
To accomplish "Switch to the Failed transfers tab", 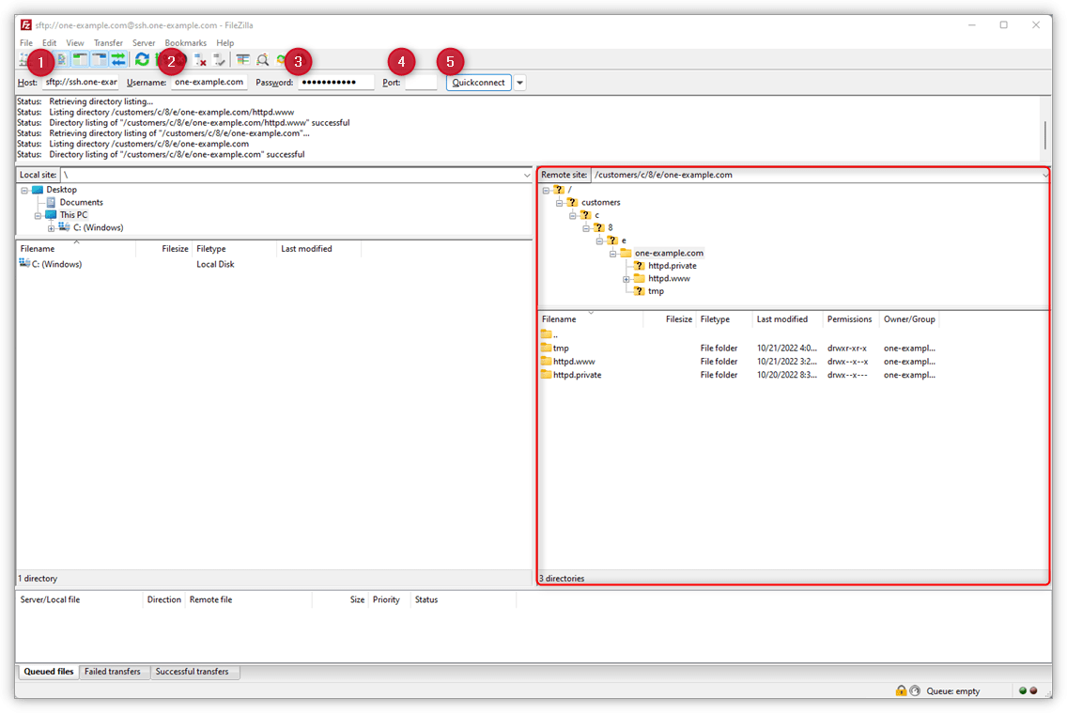I will pos(114,671).
